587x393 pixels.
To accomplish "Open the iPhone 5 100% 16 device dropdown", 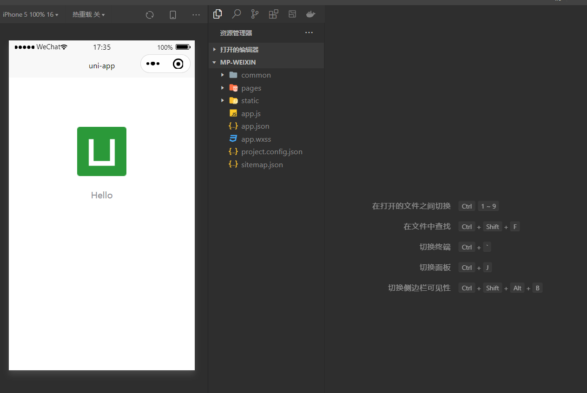I will [31, 15].
